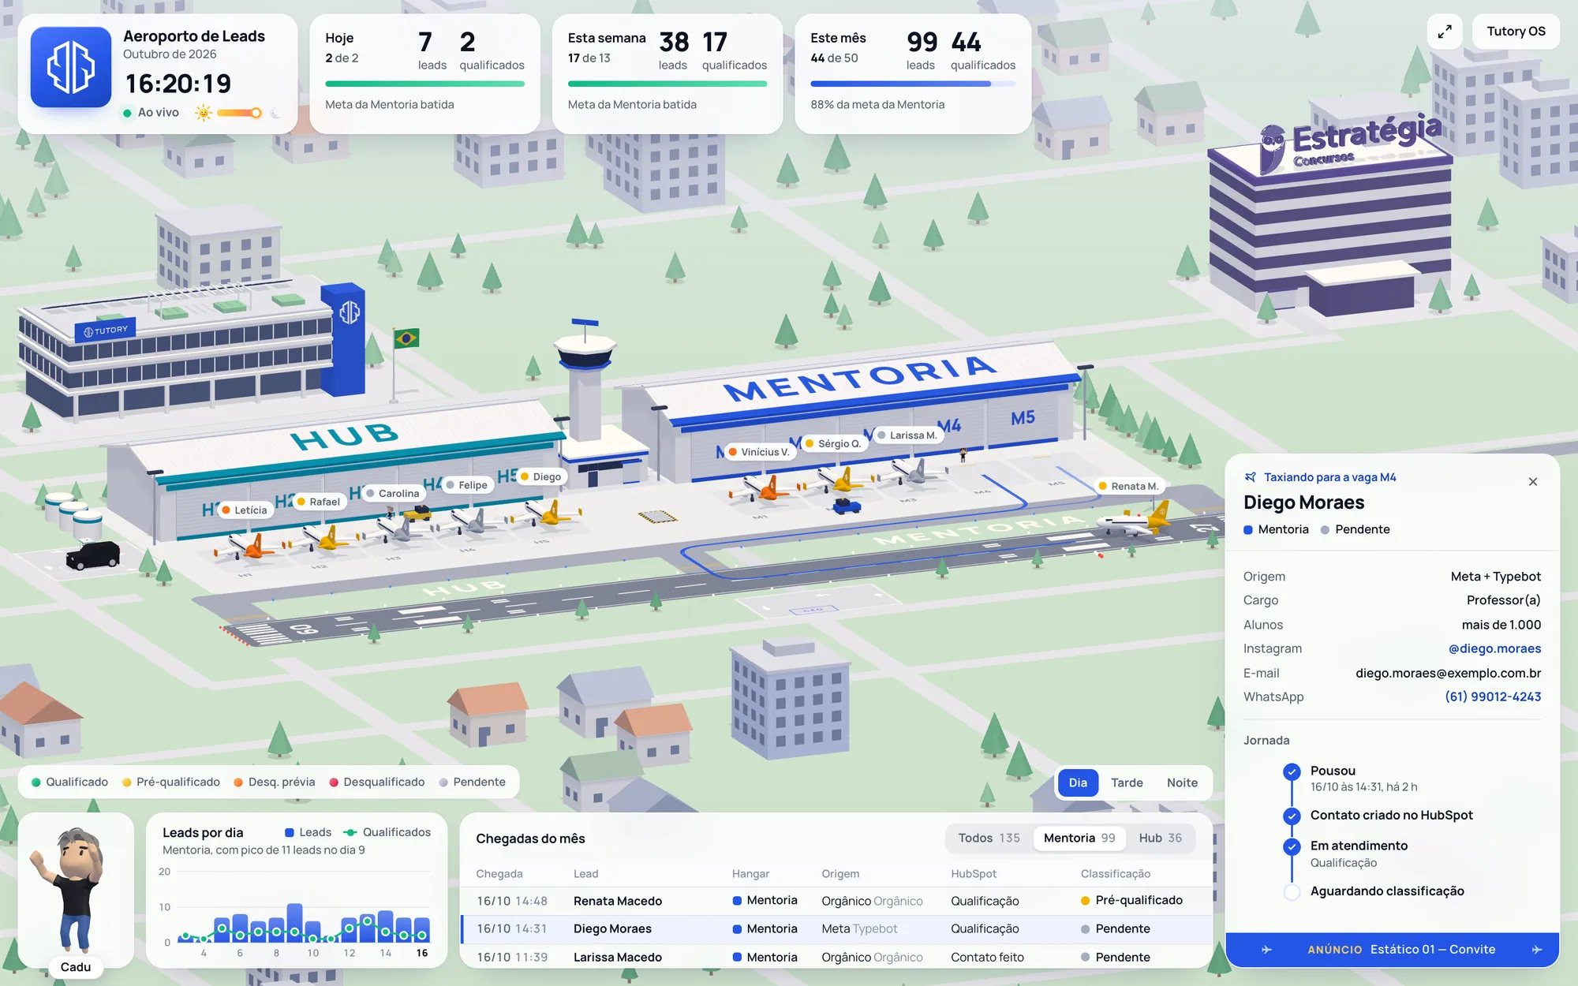Select the Renata M. taxiing plane label
Image resolution: width=1578 pixels, height=986 pixels.
pos(1128,486)
